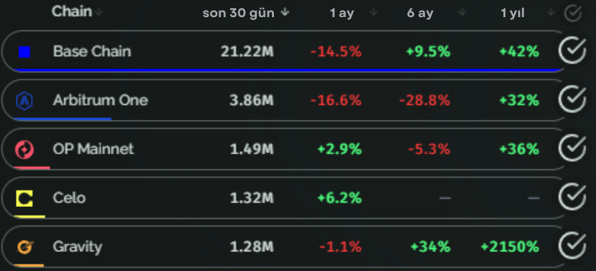Sort by the 1 ay column arrow

[x=373, y=13]
